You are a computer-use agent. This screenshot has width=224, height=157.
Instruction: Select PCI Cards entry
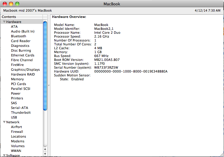[18, 84]
